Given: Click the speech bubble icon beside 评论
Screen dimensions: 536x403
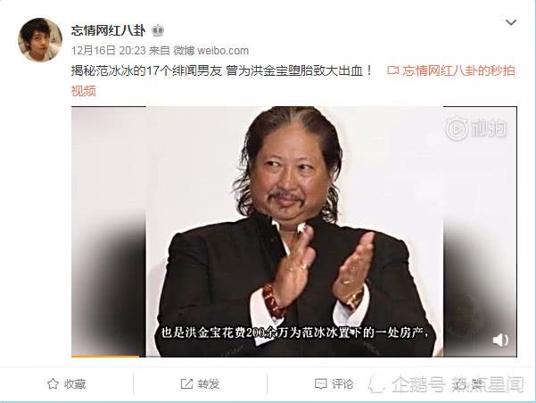Looking at the screenshot, I should (x=321, y=384).
